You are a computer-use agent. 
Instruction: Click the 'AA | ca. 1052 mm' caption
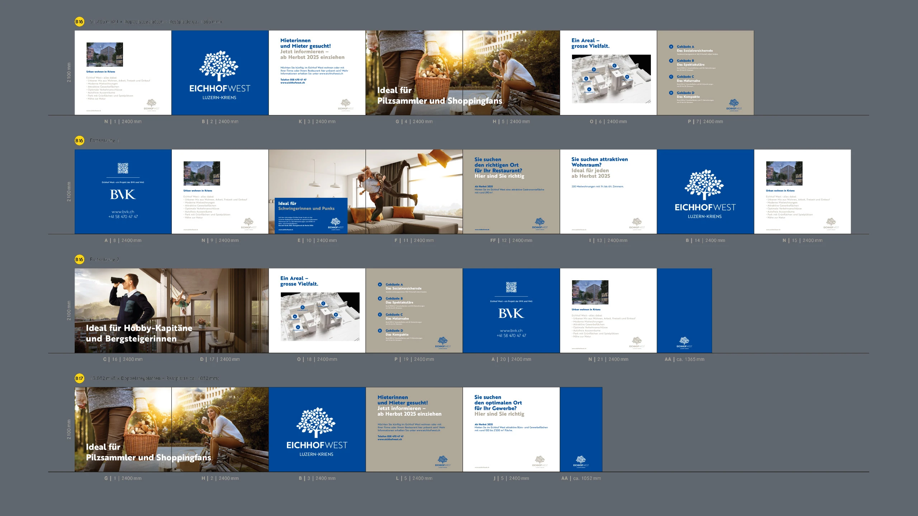click(581, 478)
